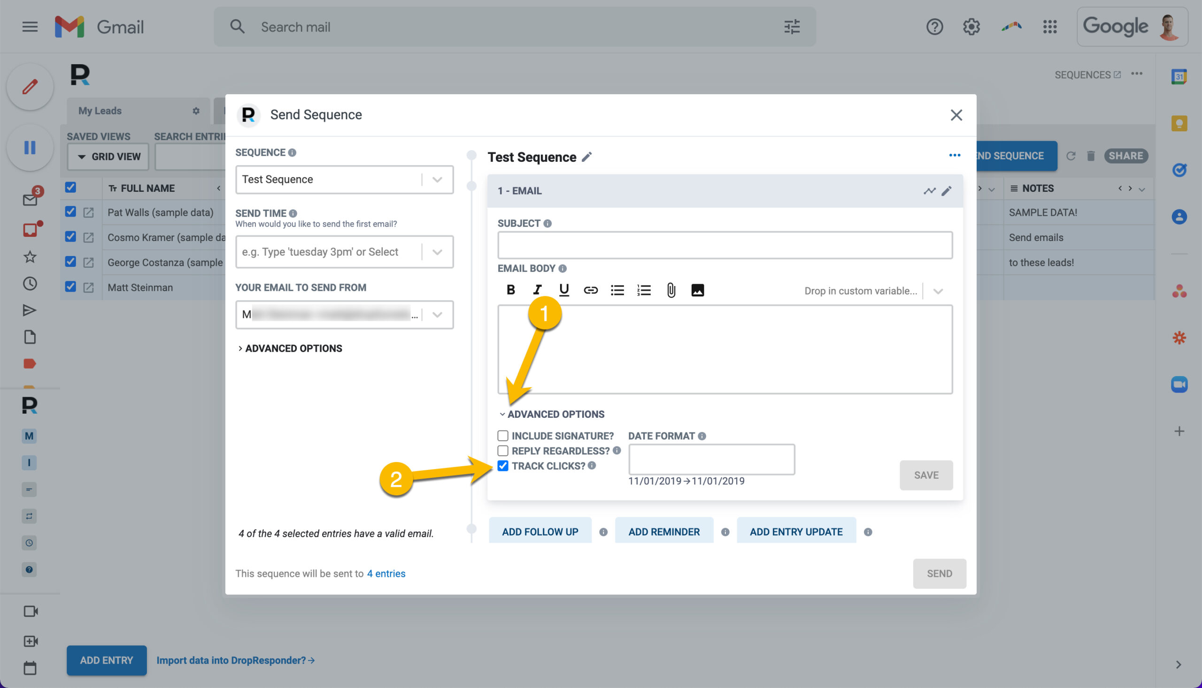This screenshot has height=688, width=1202.
Task: Apply bold formatting in email body
Action: (510, 290)
